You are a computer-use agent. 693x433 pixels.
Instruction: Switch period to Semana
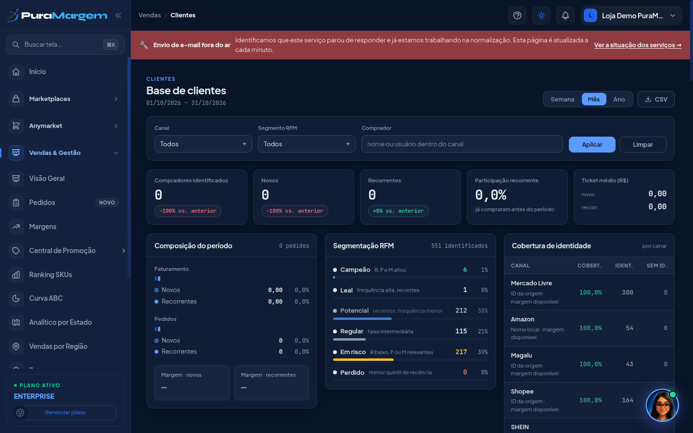pos(563,100)
